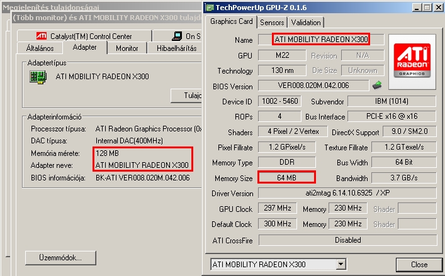Image resolution: width=445 pixels, height=276 pixels.
Task: Click the BK-ATI VER008.020M.042.006 BIOS text
Action: tap(143, 178)
